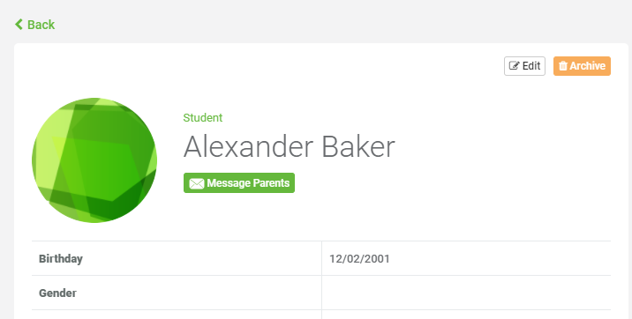632x319 pixels.
Task: Archive this student with the orange button
Action: [x=582, y=66]
